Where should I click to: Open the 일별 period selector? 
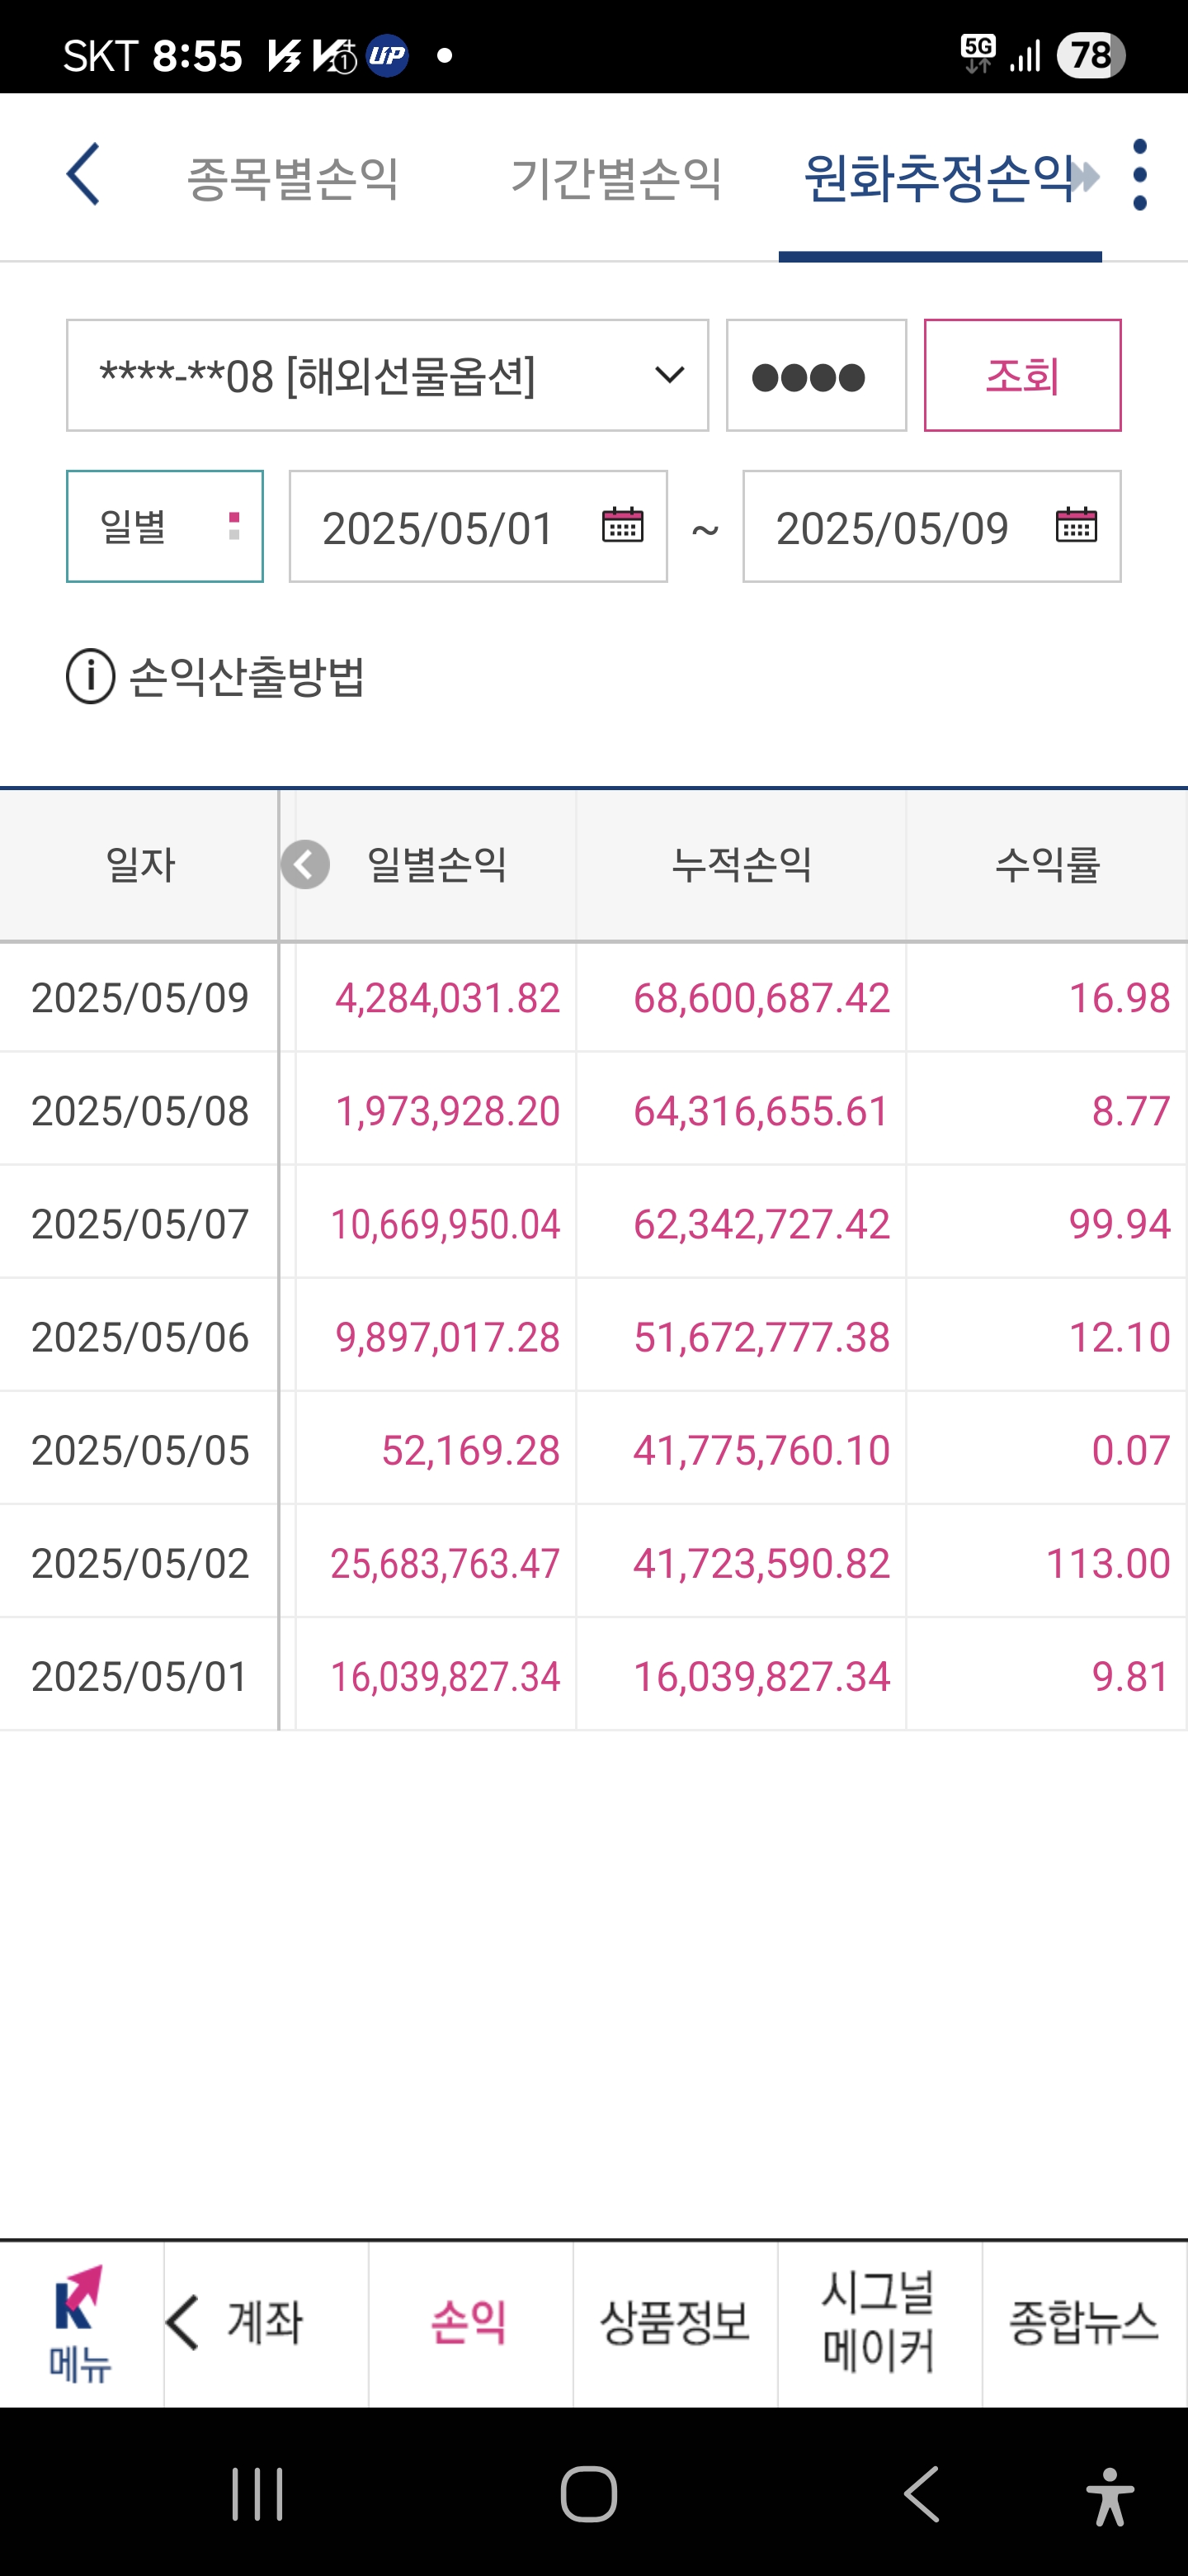[165, 526]
